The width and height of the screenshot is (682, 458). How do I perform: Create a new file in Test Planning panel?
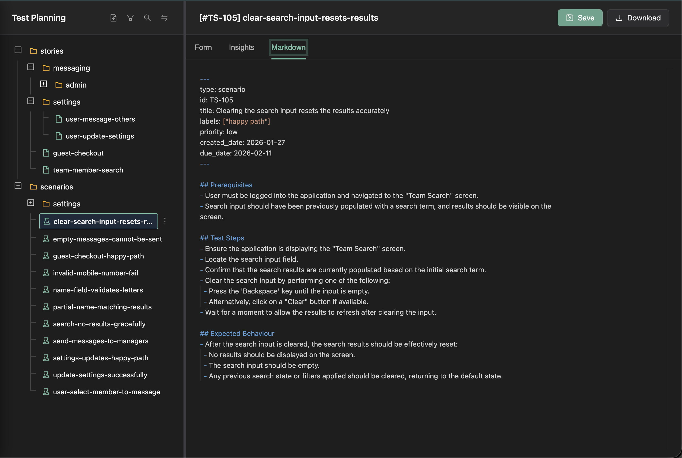113,18
